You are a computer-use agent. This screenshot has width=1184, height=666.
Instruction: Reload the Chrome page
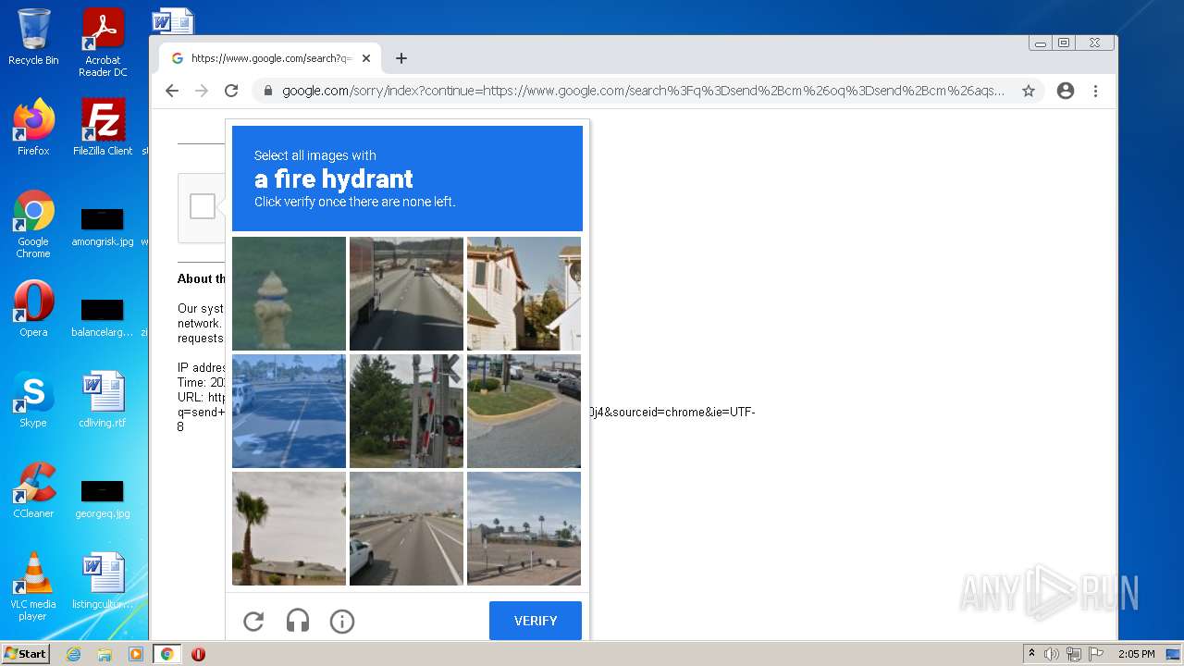pyautogui.click(x=231, y=91)
